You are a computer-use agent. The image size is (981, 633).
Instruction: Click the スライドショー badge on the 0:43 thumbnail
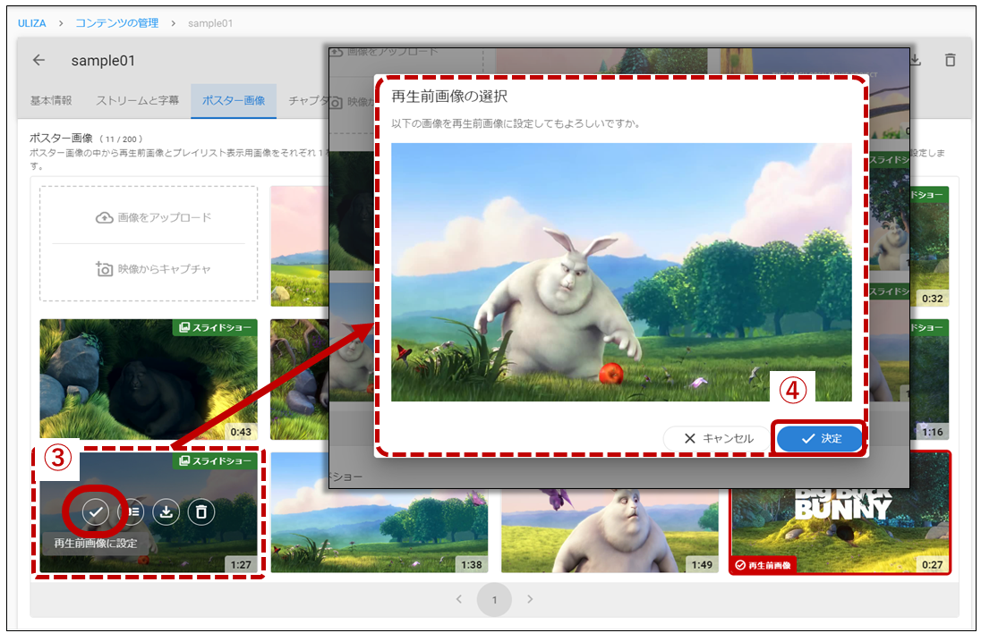click(215, 327)
